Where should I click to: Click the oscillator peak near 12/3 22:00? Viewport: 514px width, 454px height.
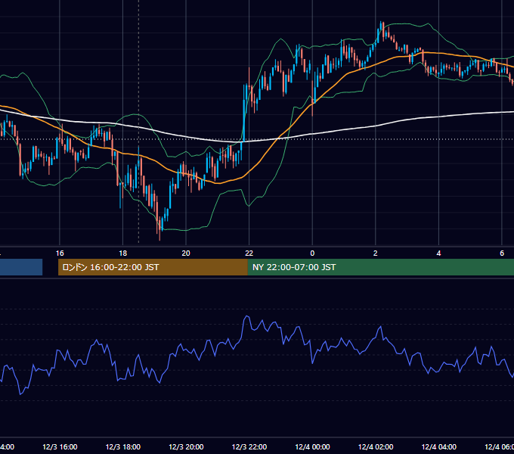(x=246, y=316)
